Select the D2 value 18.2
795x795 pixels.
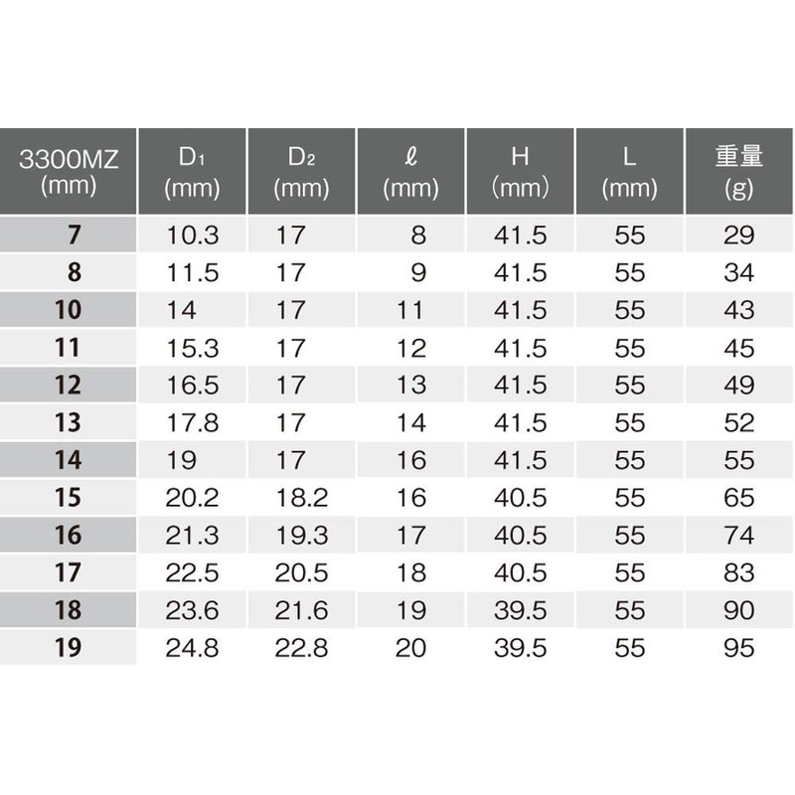(x=302, y=498)
